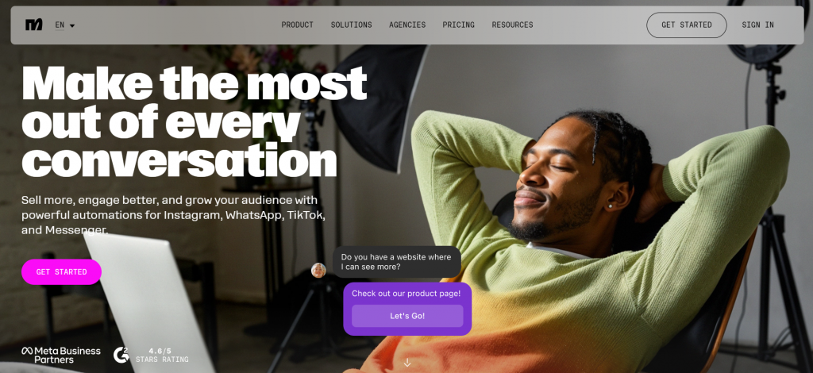Open the Solutions menu
The height and width of the screenshot is (373, 813).
351,25
